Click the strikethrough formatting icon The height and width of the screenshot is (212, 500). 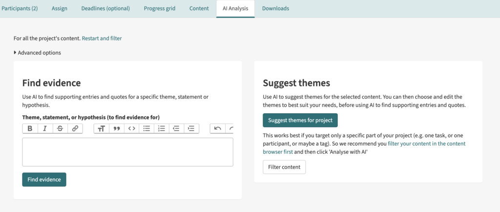click(x=60, y=129)
